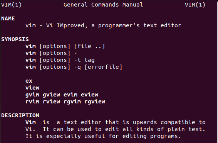
Task: Click the word 'ex' in the synopsis
Action: pos(29,81)
